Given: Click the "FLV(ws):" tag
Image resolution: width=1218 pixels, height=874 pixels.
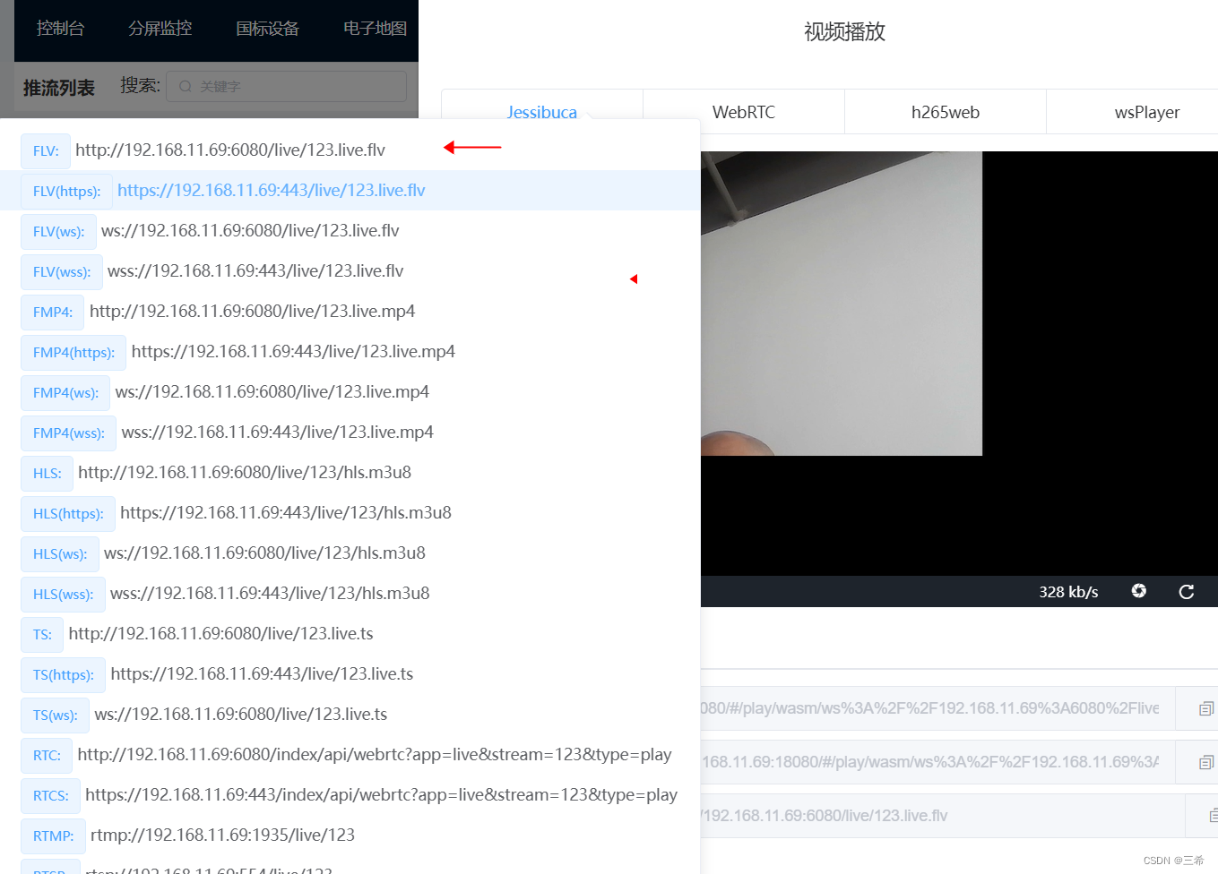Looking at the screenshot, I should point(58,231).
